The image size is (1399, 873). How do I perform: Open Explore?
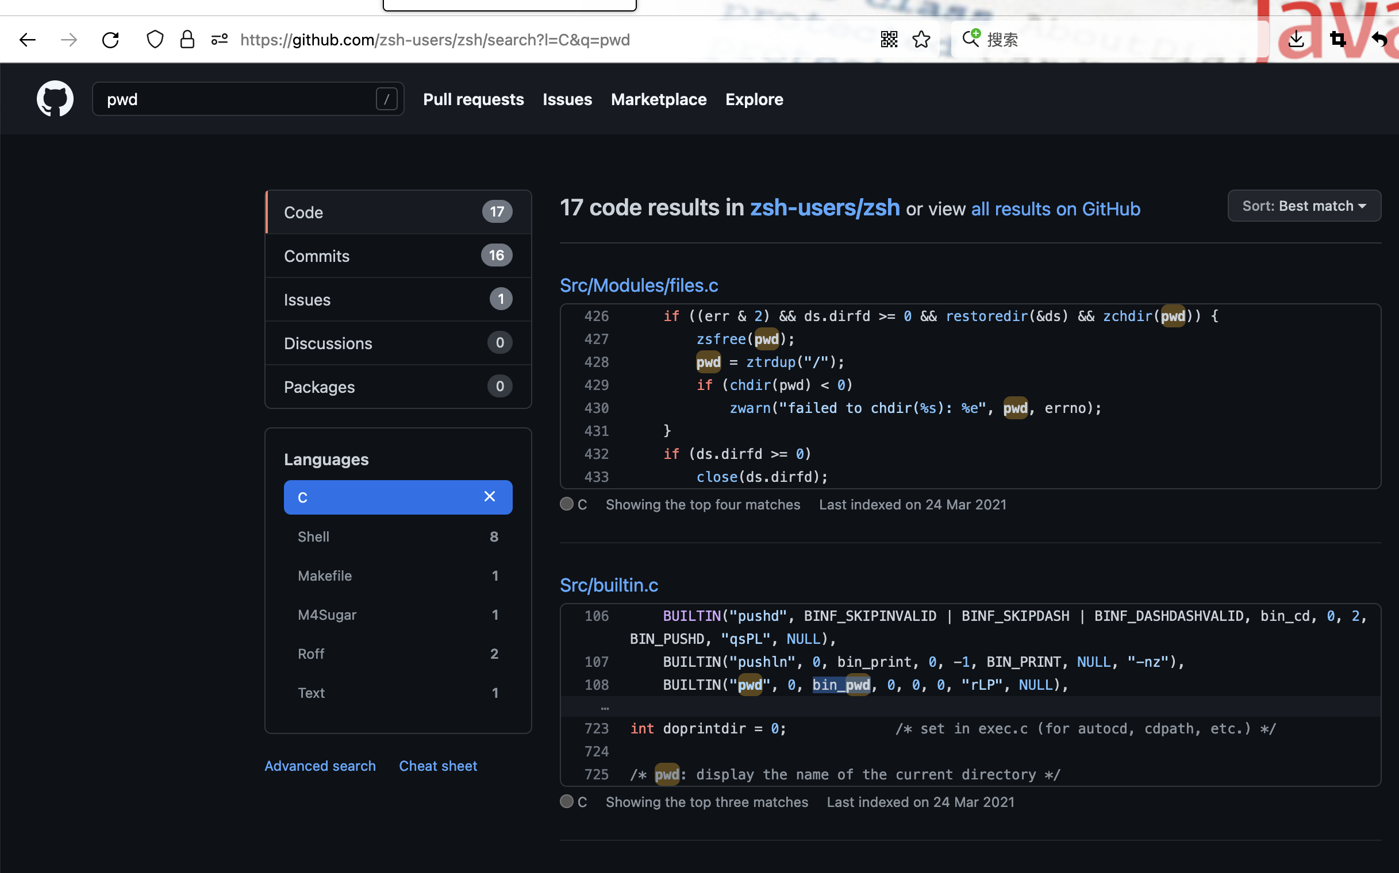[x=754, y=99]
